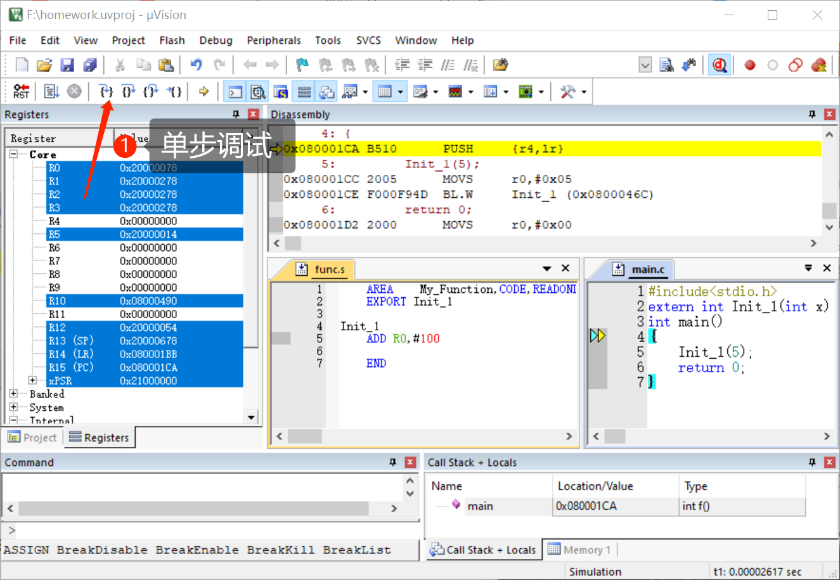Switch to the Project tab
840x580 pixels.
pyautogui.click(x=32, y=437)
